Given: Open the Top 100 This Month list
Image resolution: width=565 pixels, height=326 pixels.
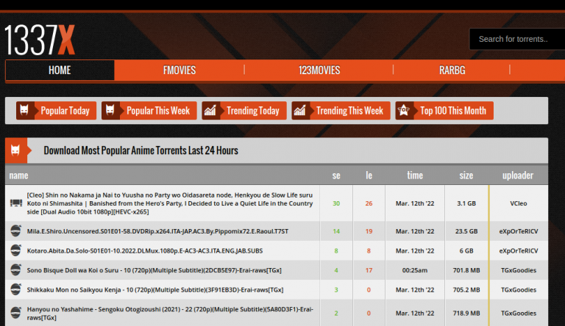Looking at the screenshot, I should pyautogui.click(x=452, y=111).
